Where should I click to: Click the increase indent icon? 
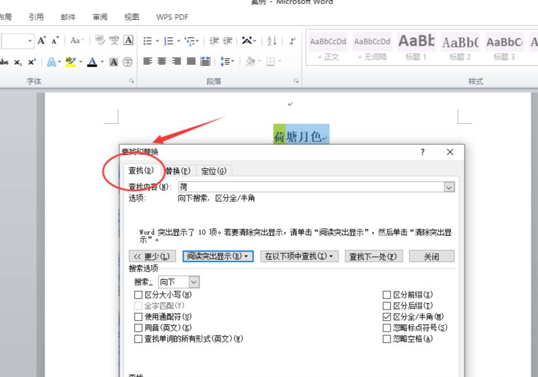[x=228, y=40]
